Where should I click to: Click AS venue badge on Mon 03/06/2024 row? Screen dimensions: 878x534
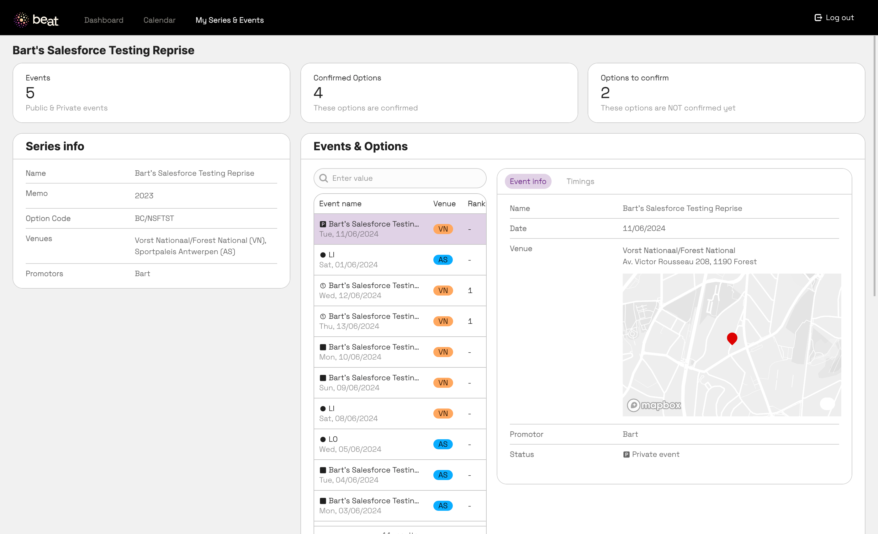(x=443, y=506)
